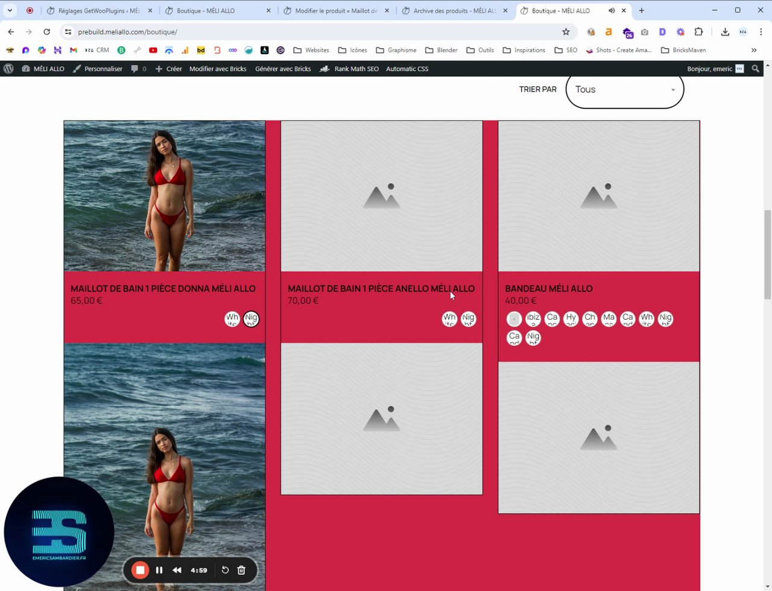This screenshot has height=591, width=772.
Task: Select Night swatch on Anello product
Action: [x=468, y=319]
